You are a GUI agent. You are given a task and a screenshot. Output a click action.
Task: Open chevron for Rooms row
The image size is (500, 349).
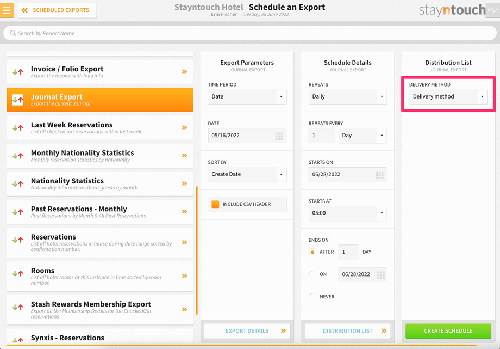[x=184, y=276]
